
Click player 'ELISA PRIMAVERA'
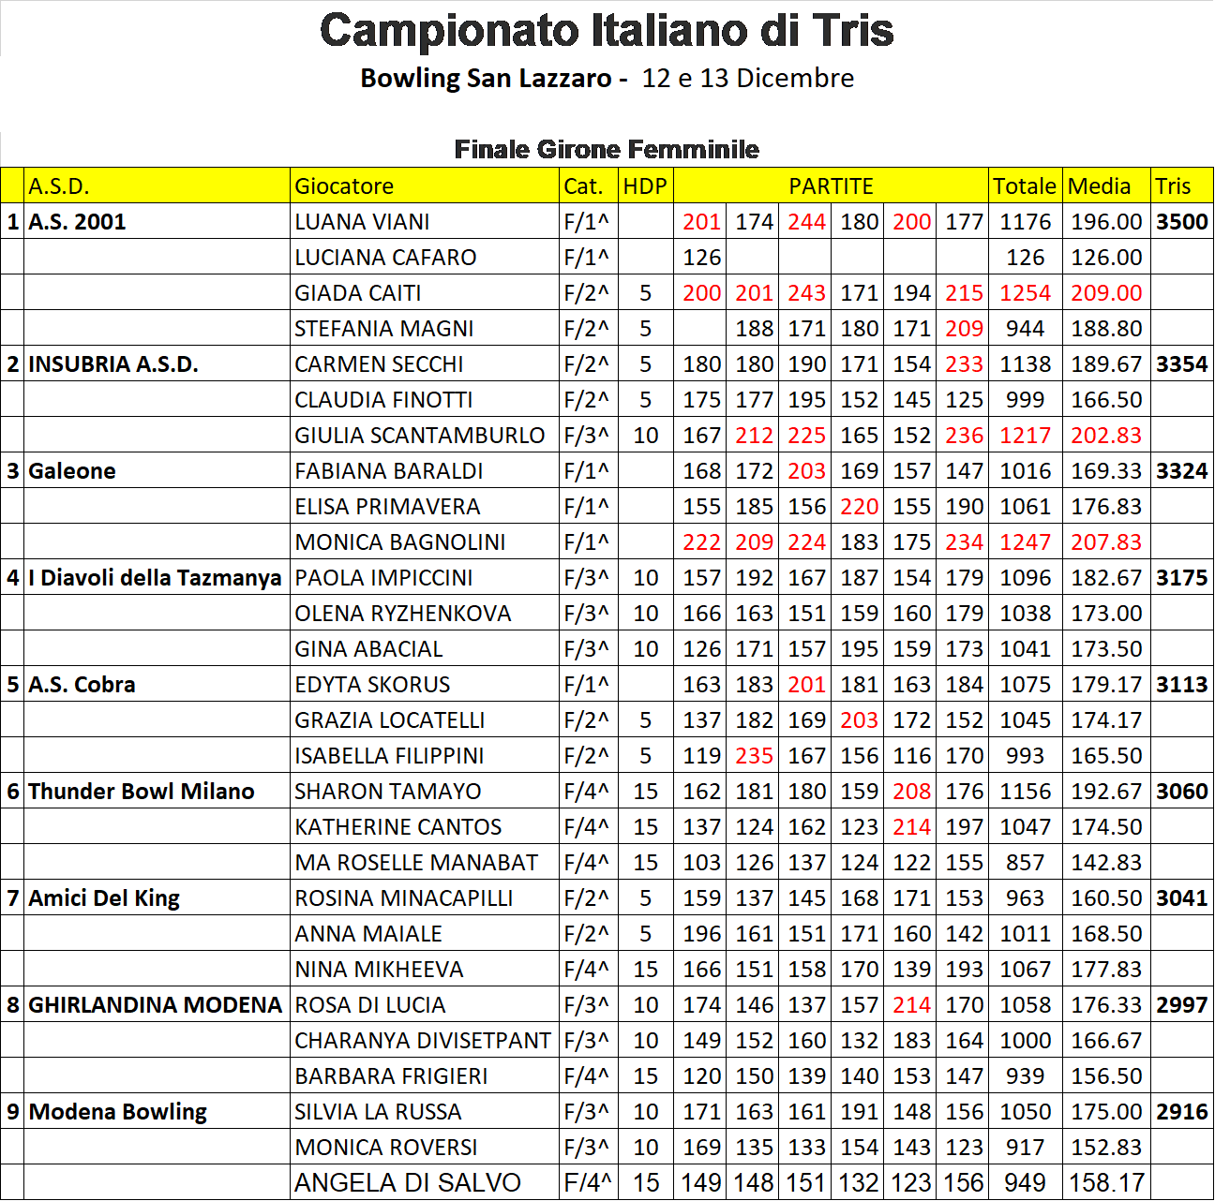point(387,506)
